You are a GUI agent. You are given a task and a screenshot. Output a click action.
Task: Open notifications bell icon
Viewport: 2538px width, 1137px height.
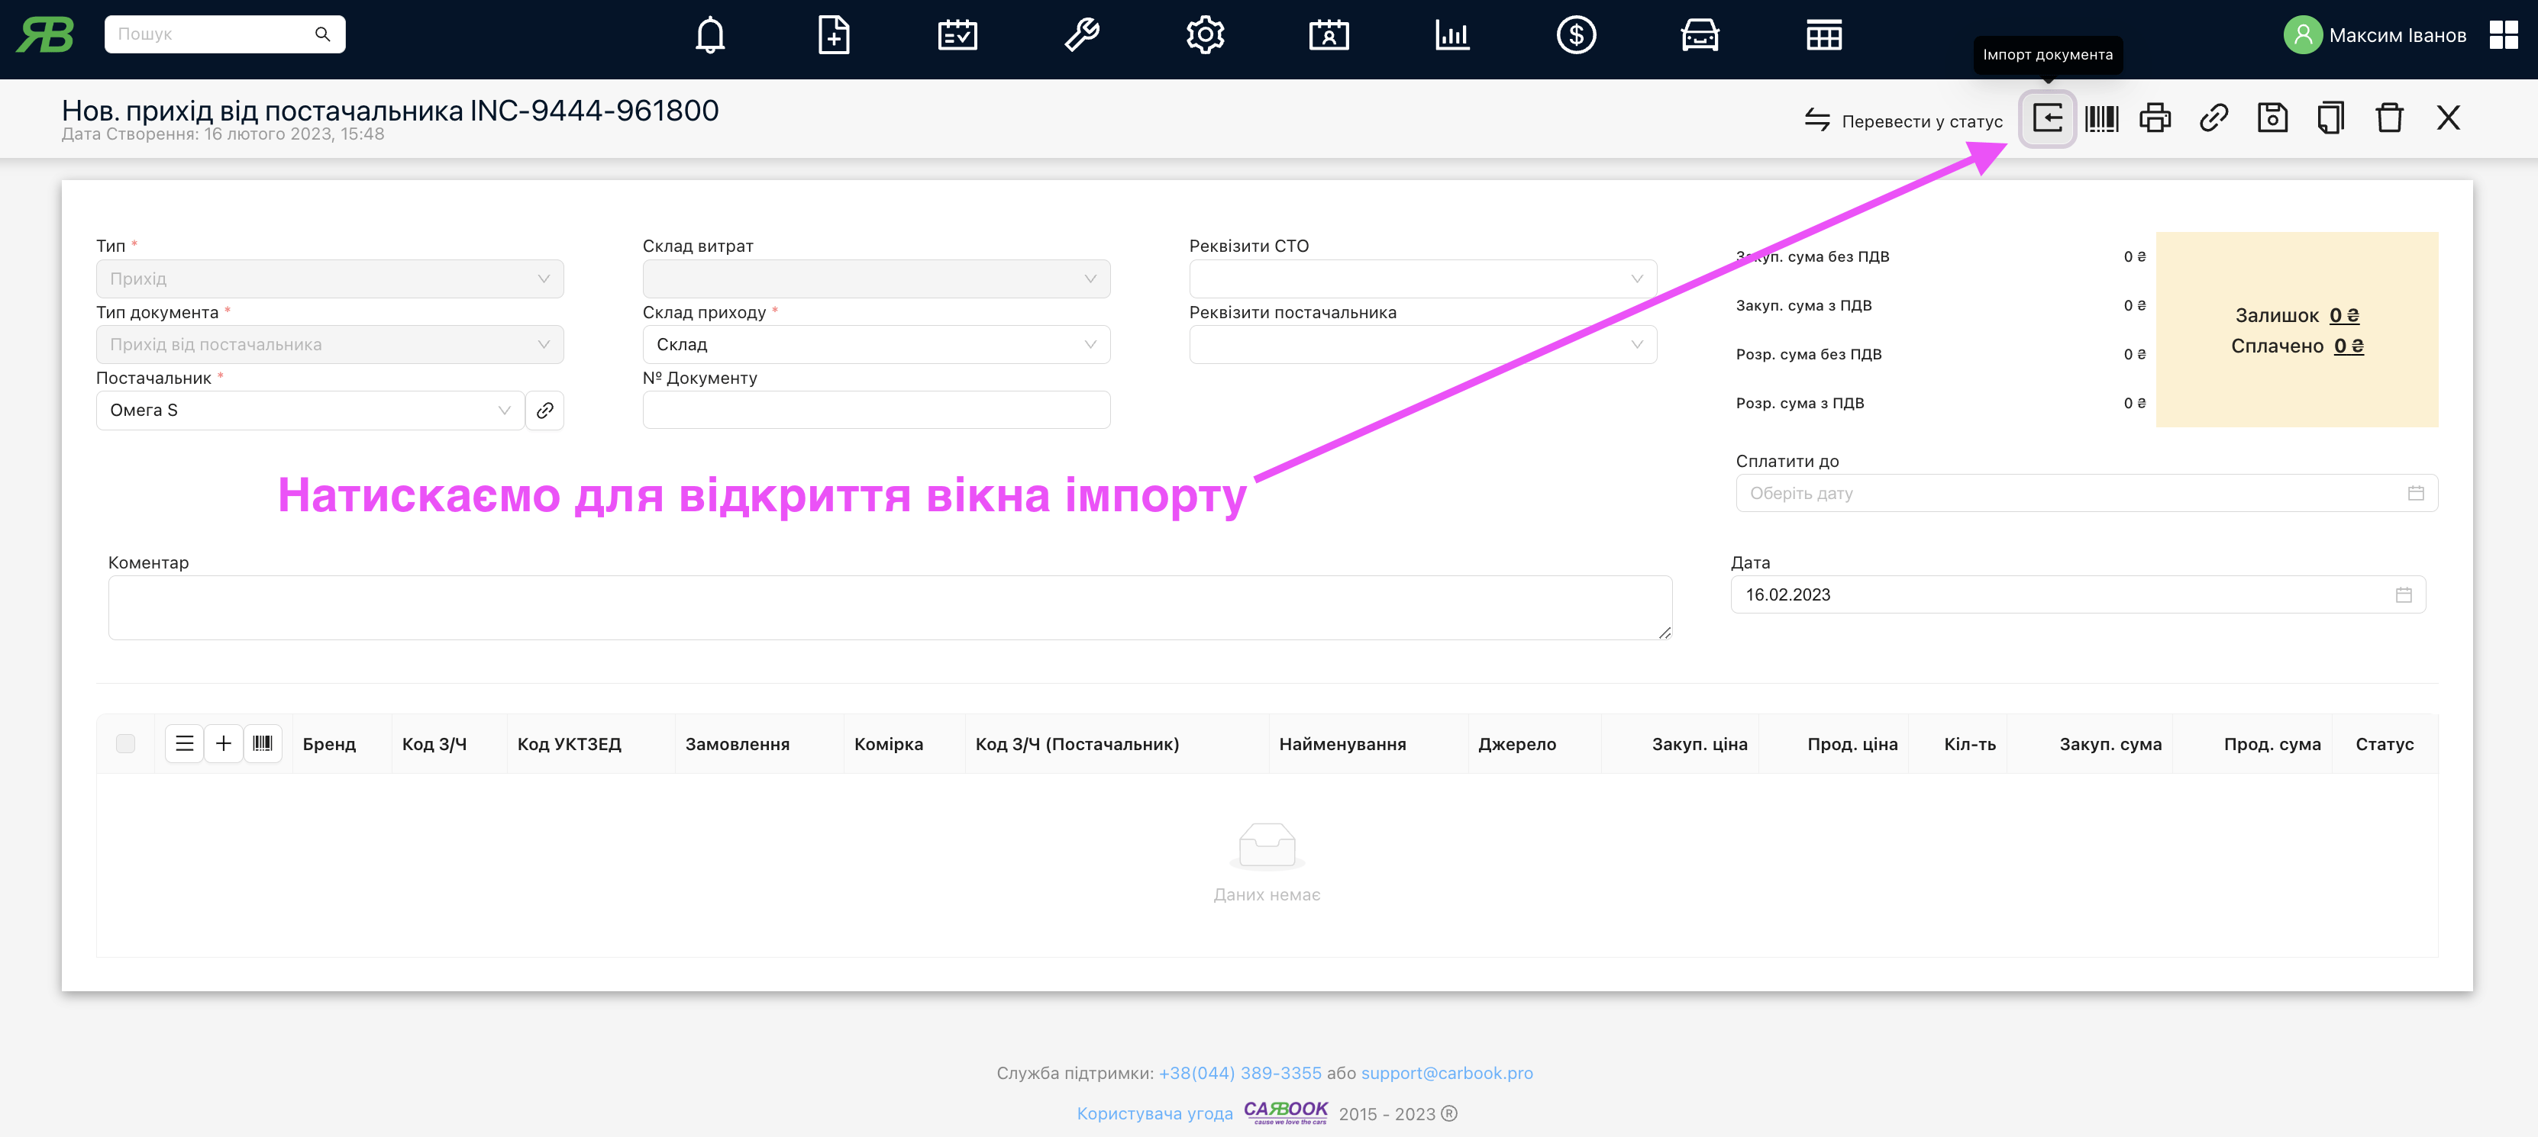click(x=709, y=35)
